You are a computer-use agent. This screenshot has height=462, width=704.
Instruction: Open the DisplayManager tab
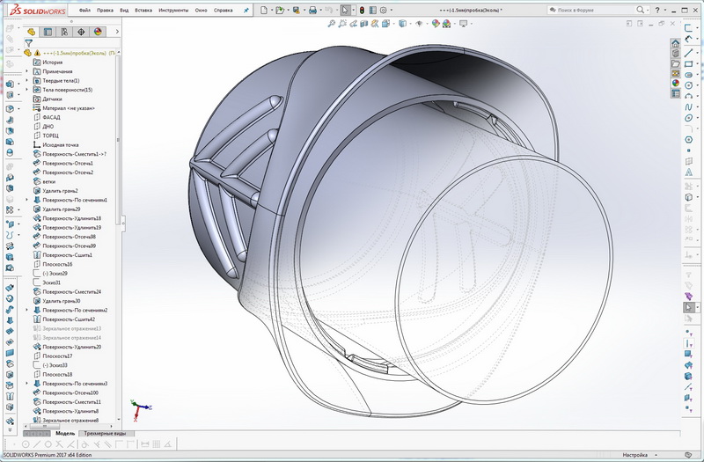pyautogui.click(x=98, y=32)
